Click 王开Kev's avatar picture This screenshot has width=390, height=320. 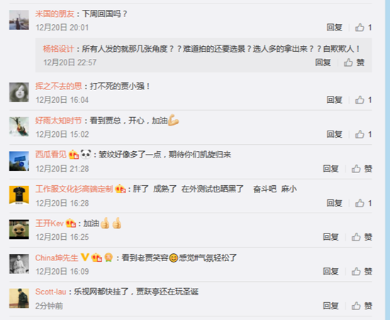[x=19, y=229]
